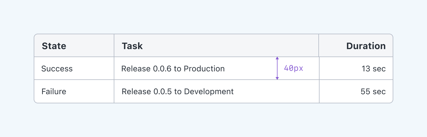Click the bottom arrowhead of the purple arrow
The width and height of the screenshot is (427, 137).
click(277, 78)
